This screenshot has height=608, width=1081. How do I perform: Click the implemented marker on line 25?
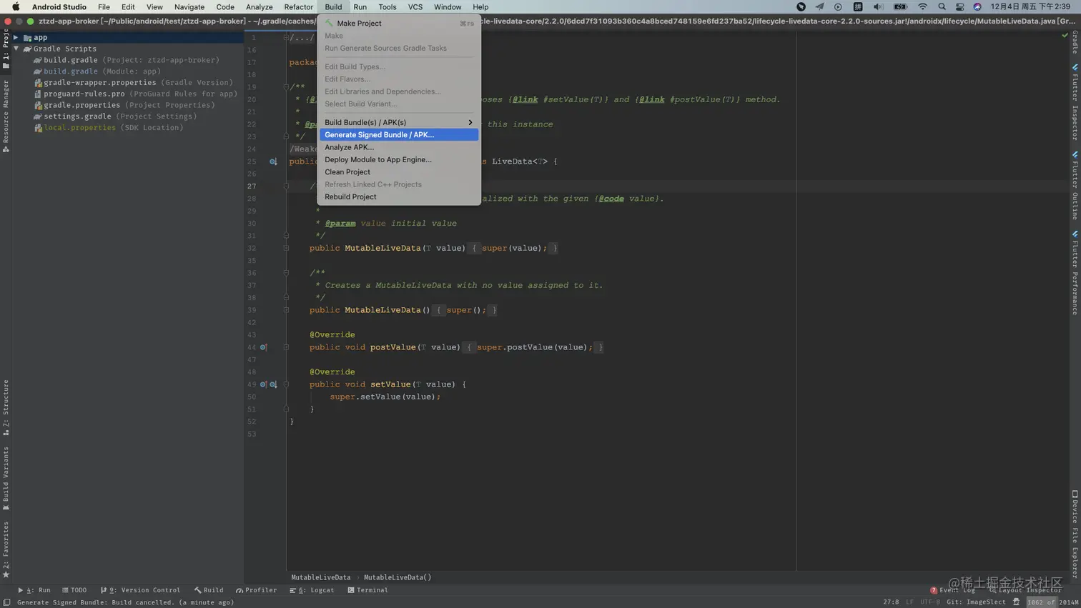point(273,161)
